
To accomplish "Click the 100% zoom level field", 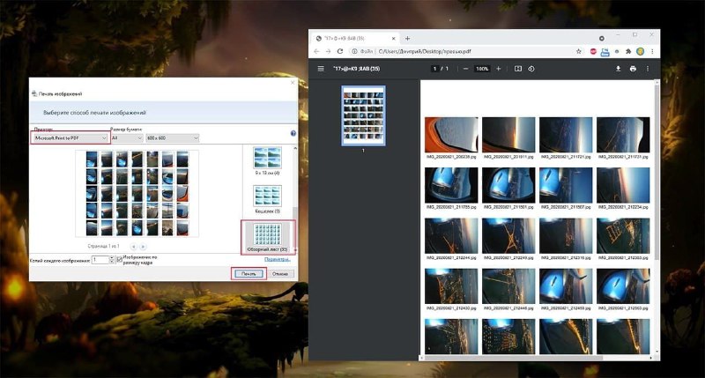I will pos(482,69).
